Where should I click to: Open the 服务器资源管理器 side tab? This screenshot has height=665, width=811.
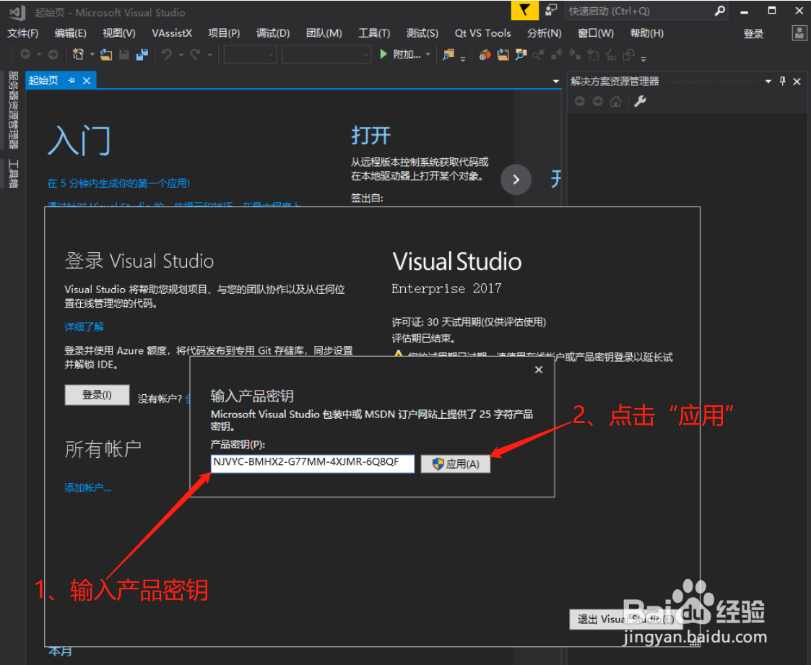pos(14,110)
